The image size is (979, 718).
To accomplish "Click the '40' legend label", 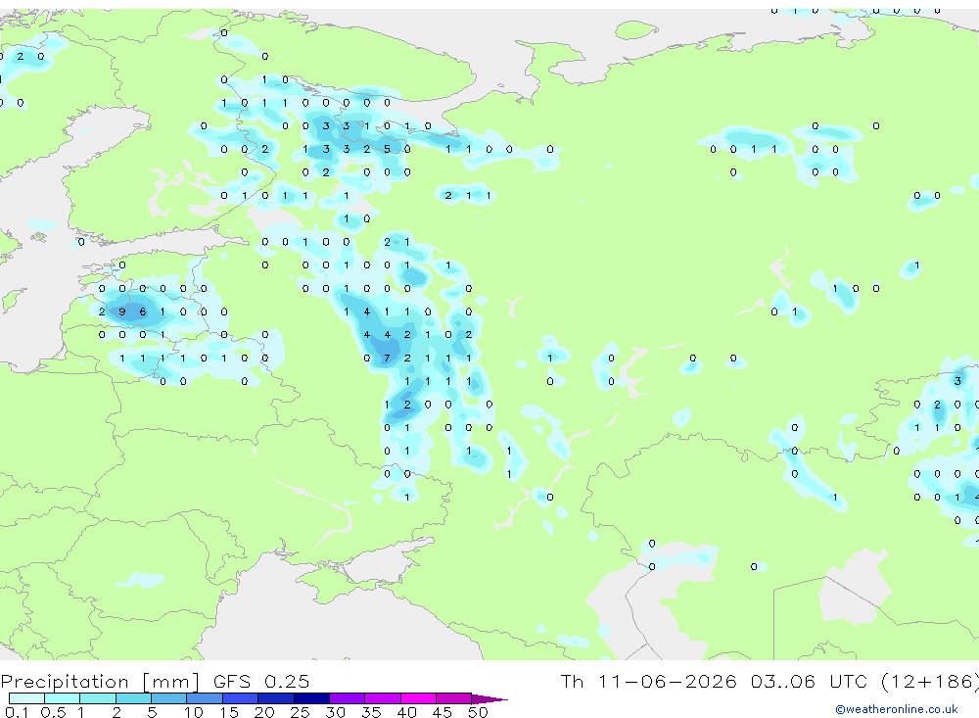I will (407, 712).
